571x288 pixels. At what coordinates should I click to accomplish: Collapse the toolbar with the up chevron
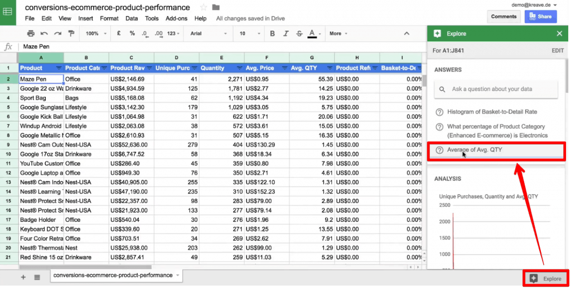[407, 33]
